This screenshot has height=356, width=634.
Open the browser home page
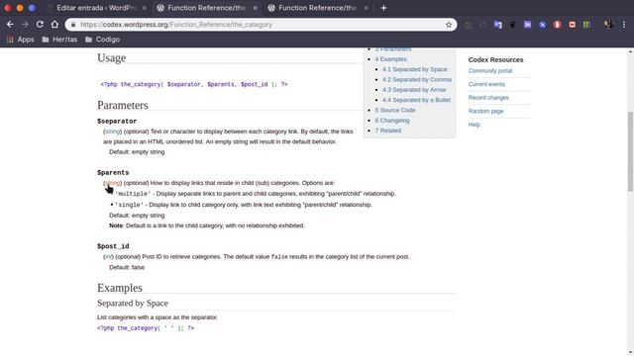(x=54, y=25)
